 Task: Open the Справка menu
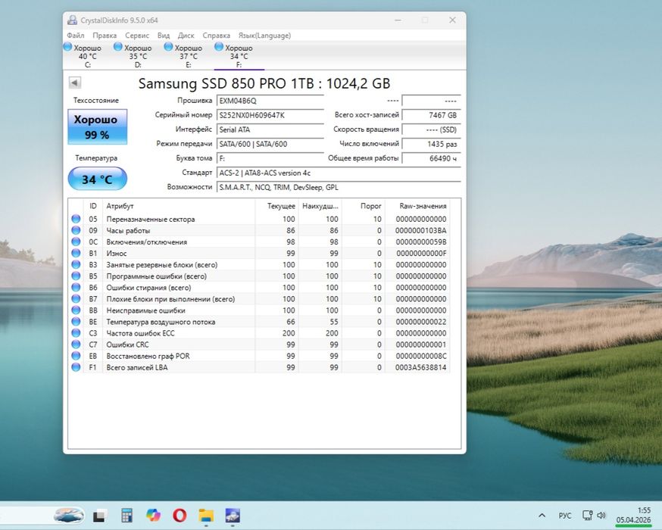216,36
